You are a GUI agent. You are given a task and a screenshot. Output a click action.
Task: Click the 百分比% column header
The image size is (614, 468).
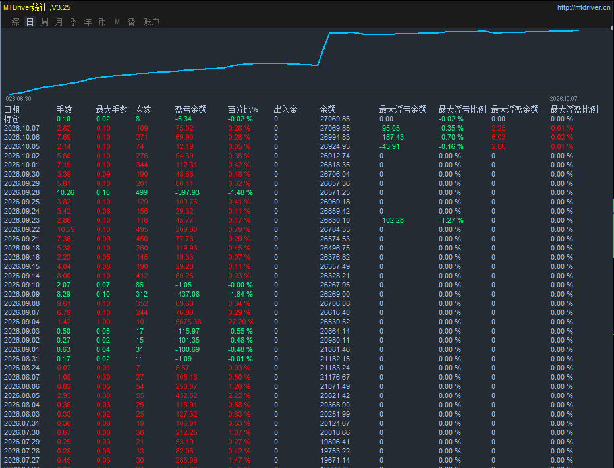coord(243,109)
